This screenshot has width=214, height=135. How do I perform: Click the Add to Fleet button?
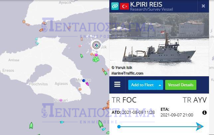click(x=142, y=85)
